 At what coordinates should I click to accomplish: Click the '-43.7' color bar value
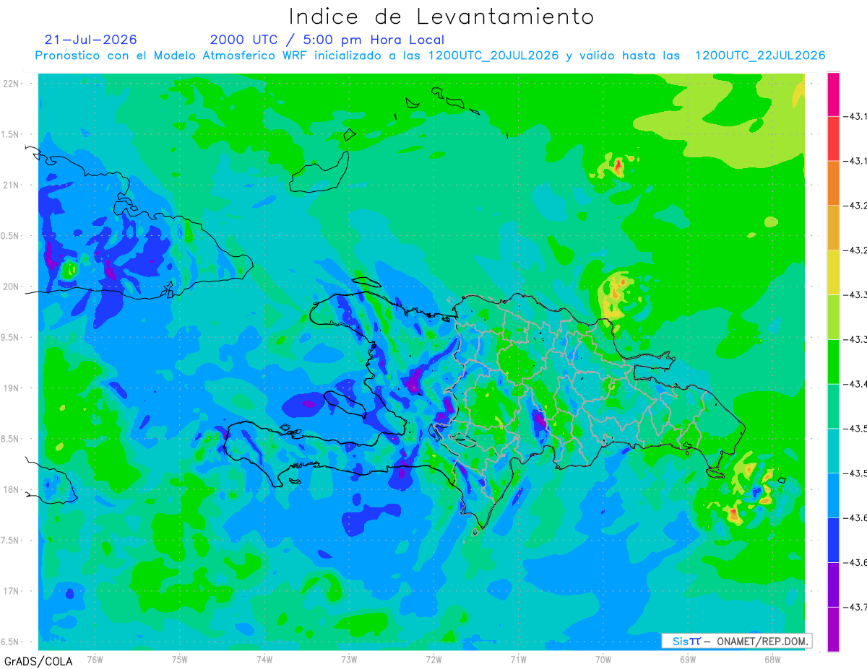[855, 608]
